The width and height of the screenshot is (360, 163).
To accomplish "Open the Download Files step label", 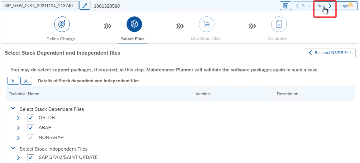I will 206,38.
